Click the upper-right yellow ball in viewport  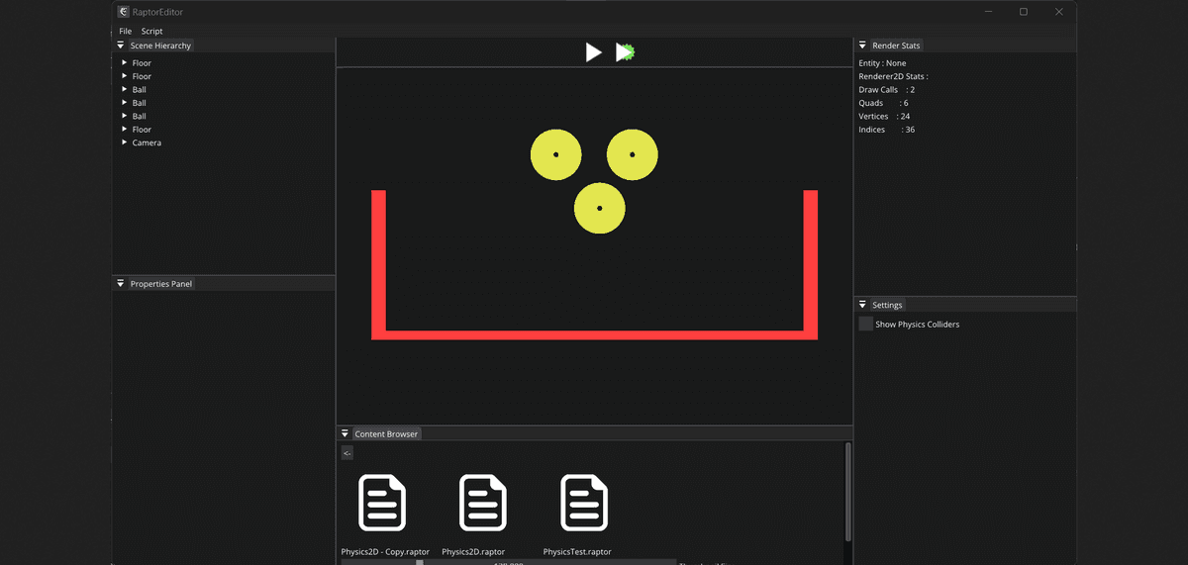tap(633, 154)
